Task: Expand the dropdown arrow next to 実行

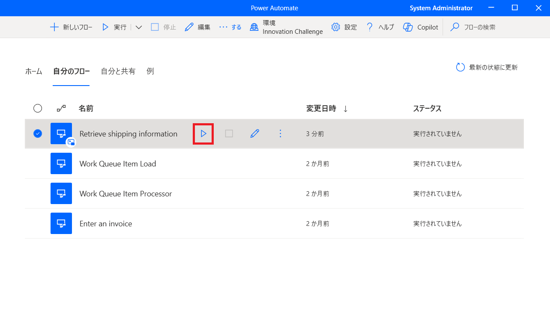Action: coord(138,27)
